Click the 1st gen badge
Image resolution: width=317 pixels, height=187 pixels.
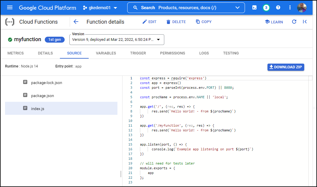tap(55, 40)
